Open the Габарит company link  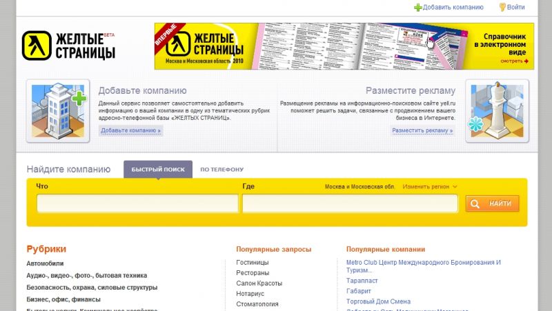point(358,291)
